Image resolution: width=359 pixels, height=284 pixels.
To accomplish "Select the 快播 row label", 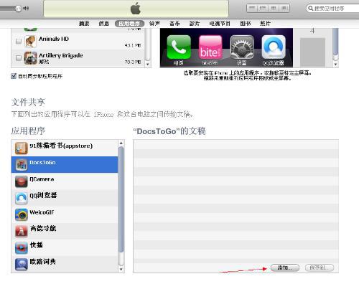I will pos(37,245).
